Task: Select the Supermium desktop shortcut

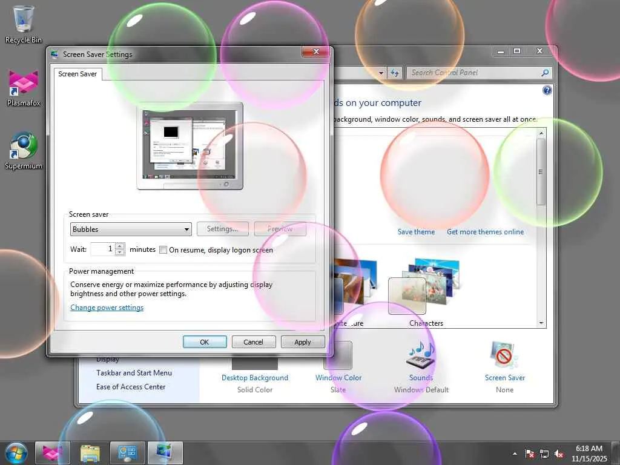Action: (x=24, y=151)
